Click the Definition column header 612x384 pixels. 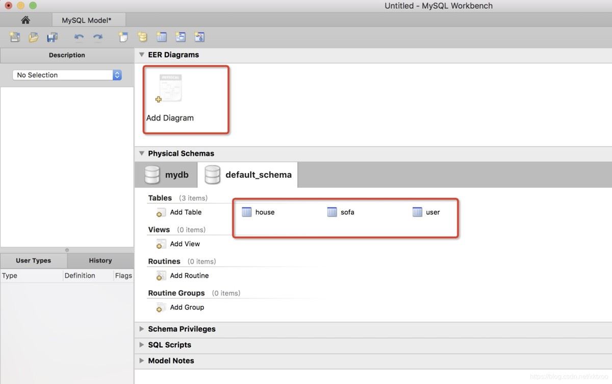(88, 276)
